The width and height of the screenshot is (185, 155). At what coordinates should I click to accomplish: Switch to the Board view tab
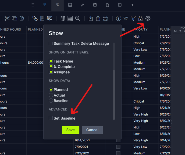[x=45, y=5]
